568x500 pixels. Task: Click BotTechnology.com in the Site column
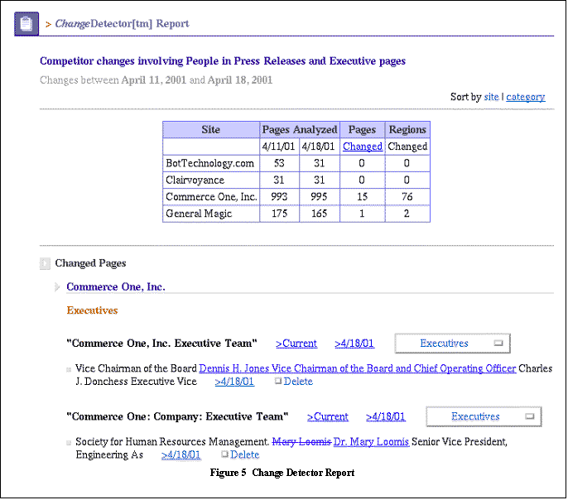[209, 163]
